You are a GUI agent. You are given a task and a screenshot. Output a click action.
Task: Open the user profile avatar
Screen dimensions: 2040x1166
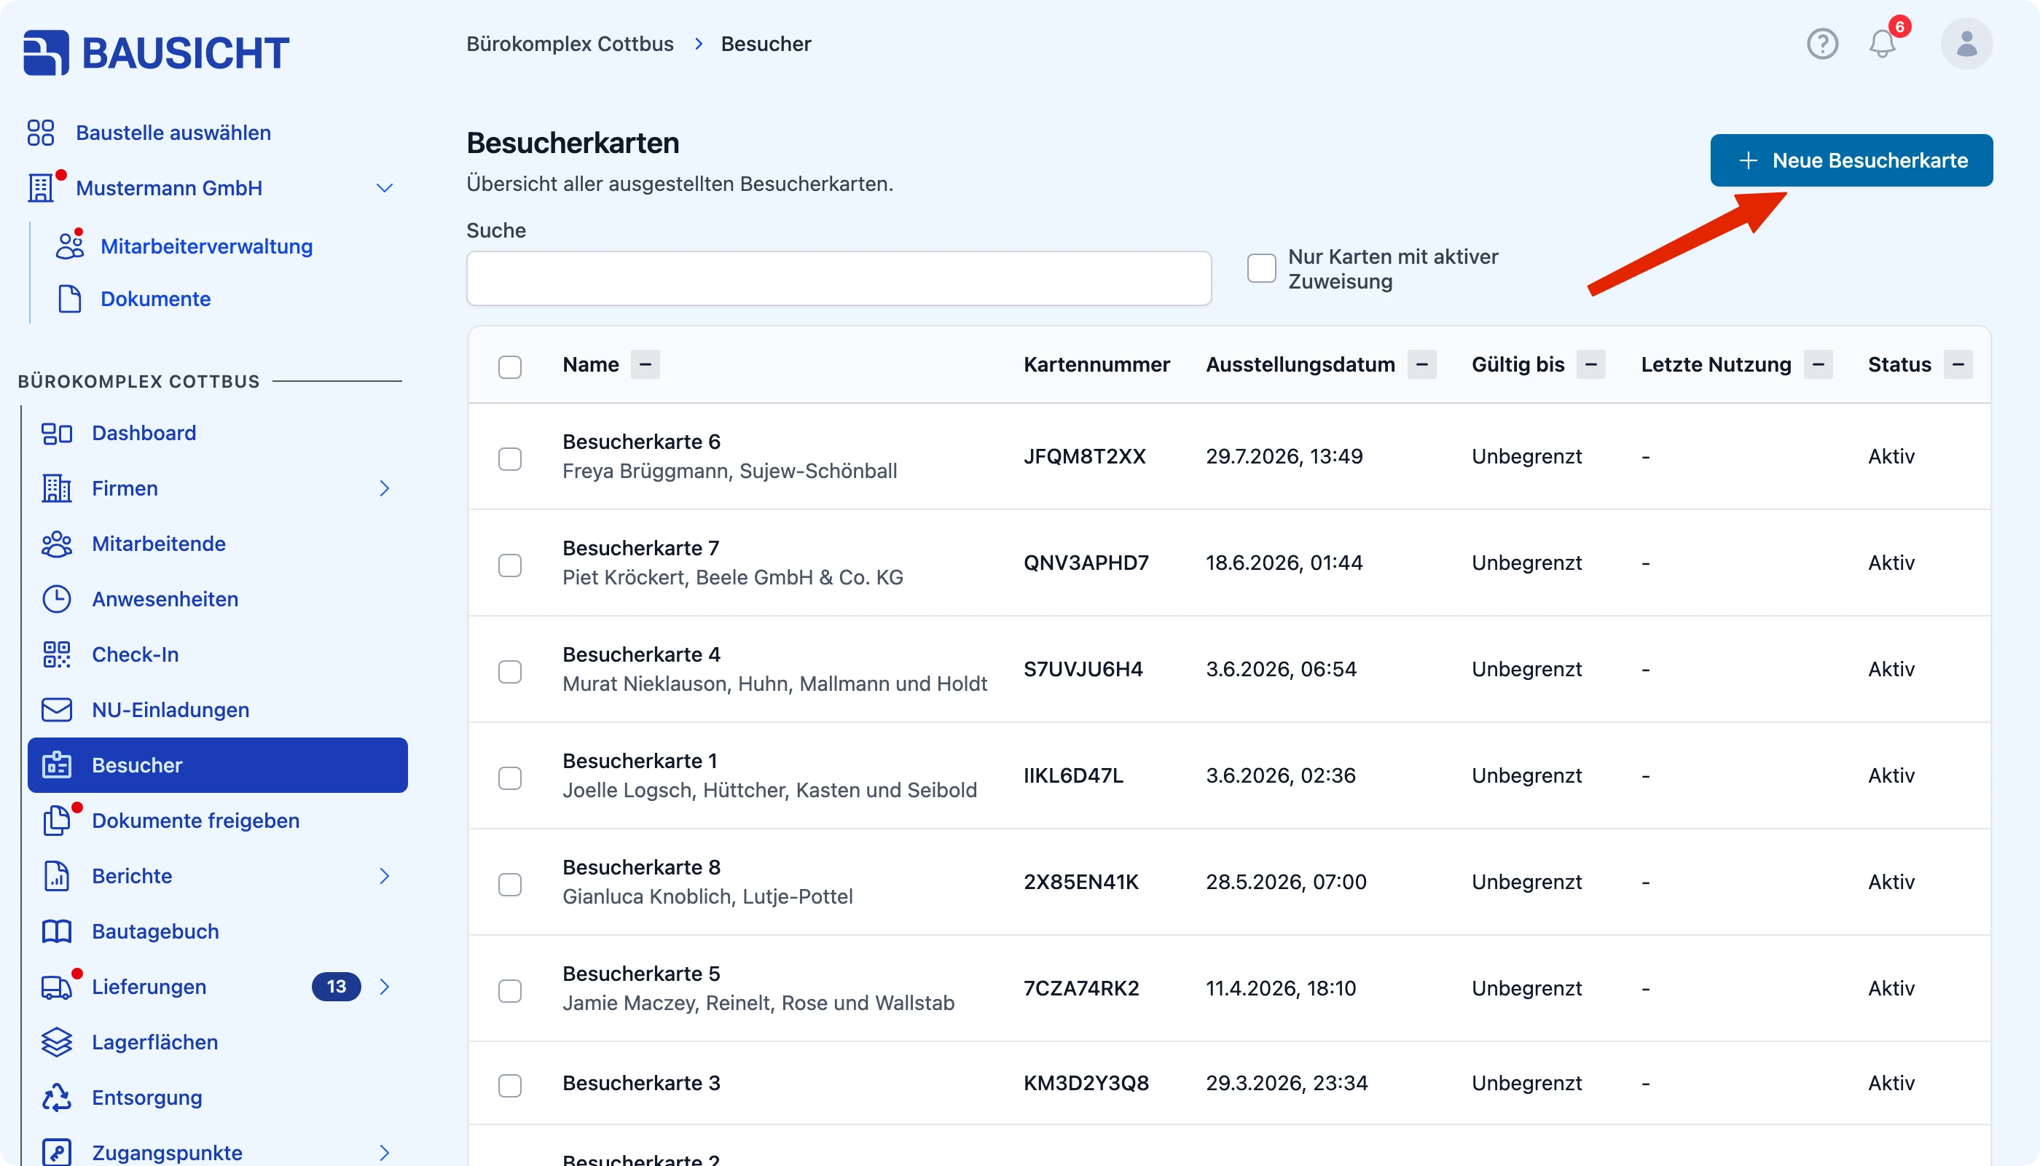[1966, 43]
